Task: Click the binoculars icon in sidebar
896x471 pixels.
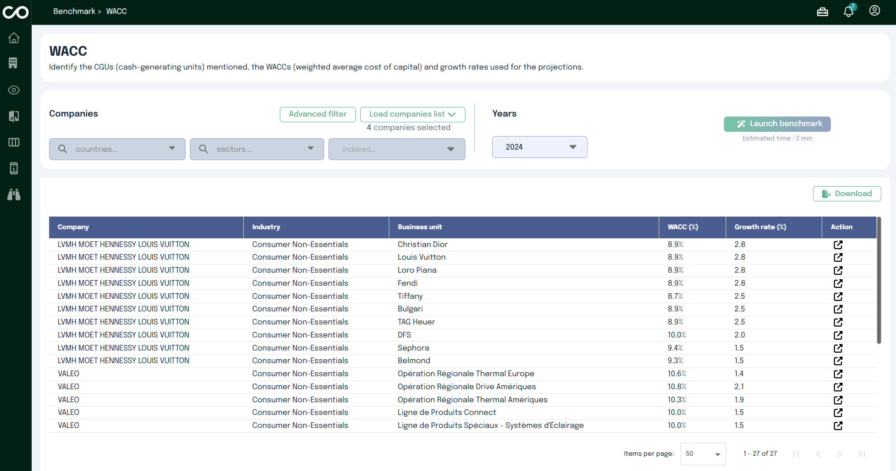Action: (14, 194)
